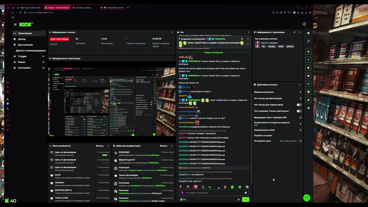Image resolution: width=368 pixels, height=207 pixels.
Task: Click the pencil icon in the right sidebar
Action: point(308,41)
